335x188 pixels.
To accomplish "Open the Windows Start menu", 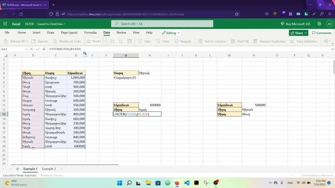I will click(120, 183).
